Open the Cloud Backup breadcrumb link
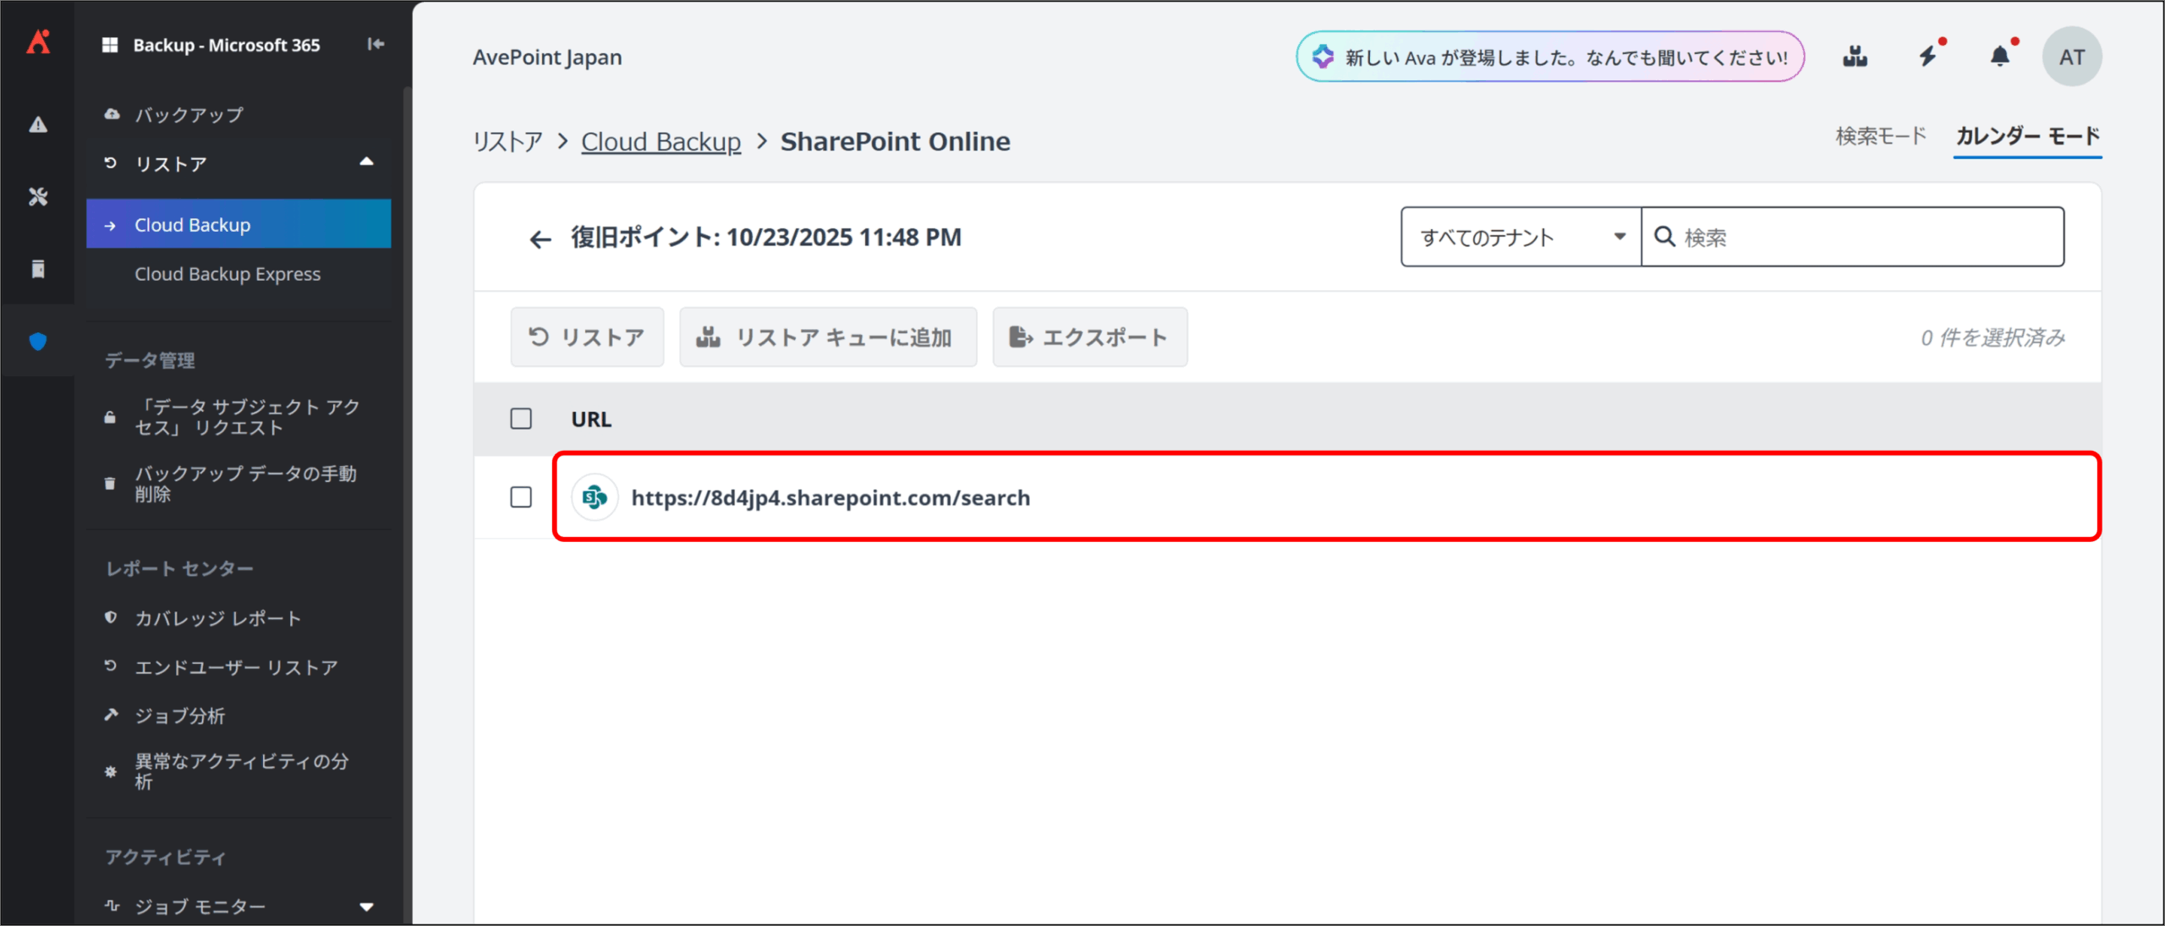Viewport: 2165px width, 926px height. pos(660,141)
